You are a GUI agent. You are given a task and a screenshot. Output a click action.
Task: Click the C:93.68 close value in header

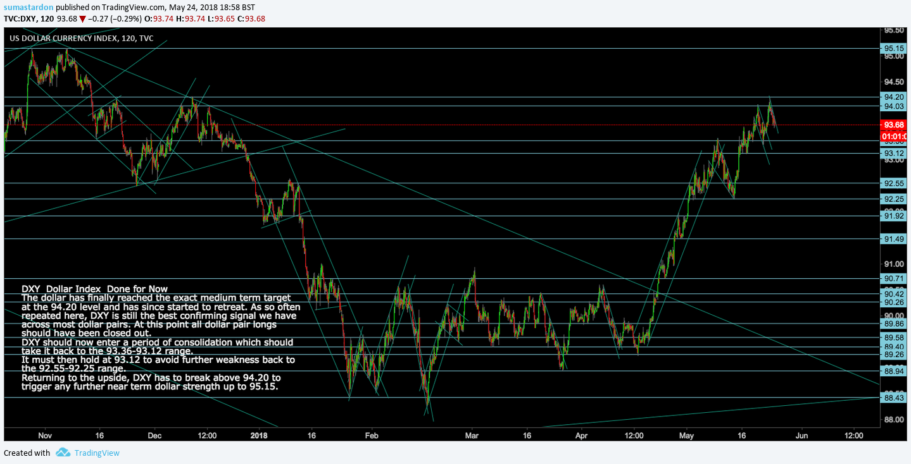(251, 18)
